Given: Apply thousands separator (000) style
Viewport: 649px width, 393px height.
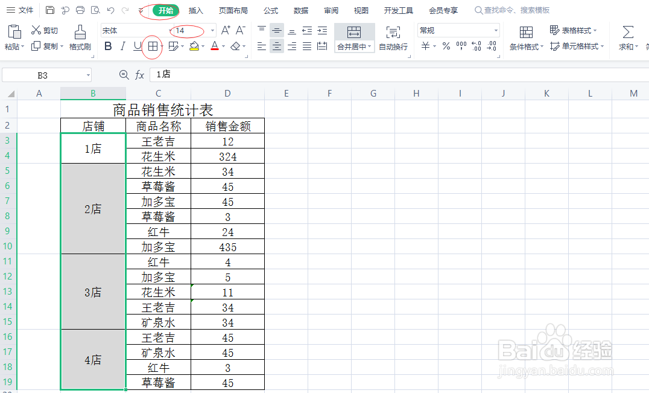Looking at the screenshot, I should tap(461, 46).
